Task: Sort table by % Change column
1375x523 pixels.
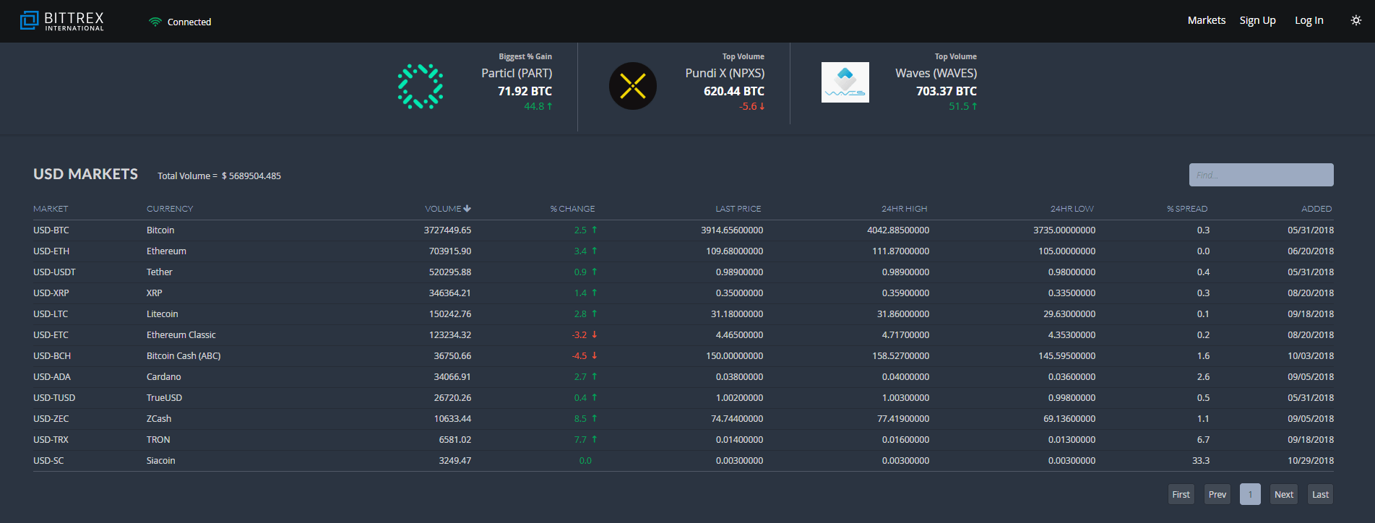Action: click(x=572, y=209)
